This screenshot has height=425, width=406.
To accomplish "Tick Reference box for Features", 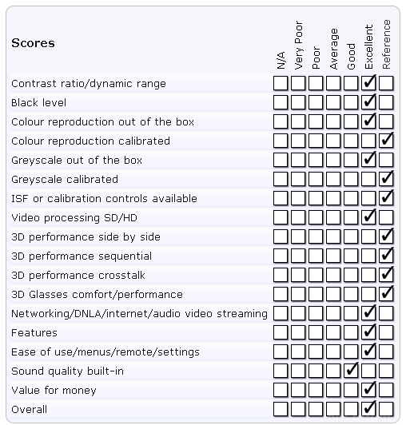I will pos(386,332).
